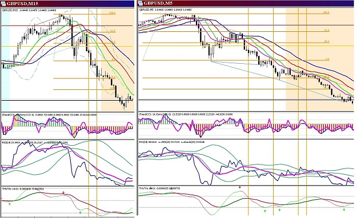Click the RSI(14) indicator label in M5 window
This screenshot has width=357, height=218.
(172, 142)
